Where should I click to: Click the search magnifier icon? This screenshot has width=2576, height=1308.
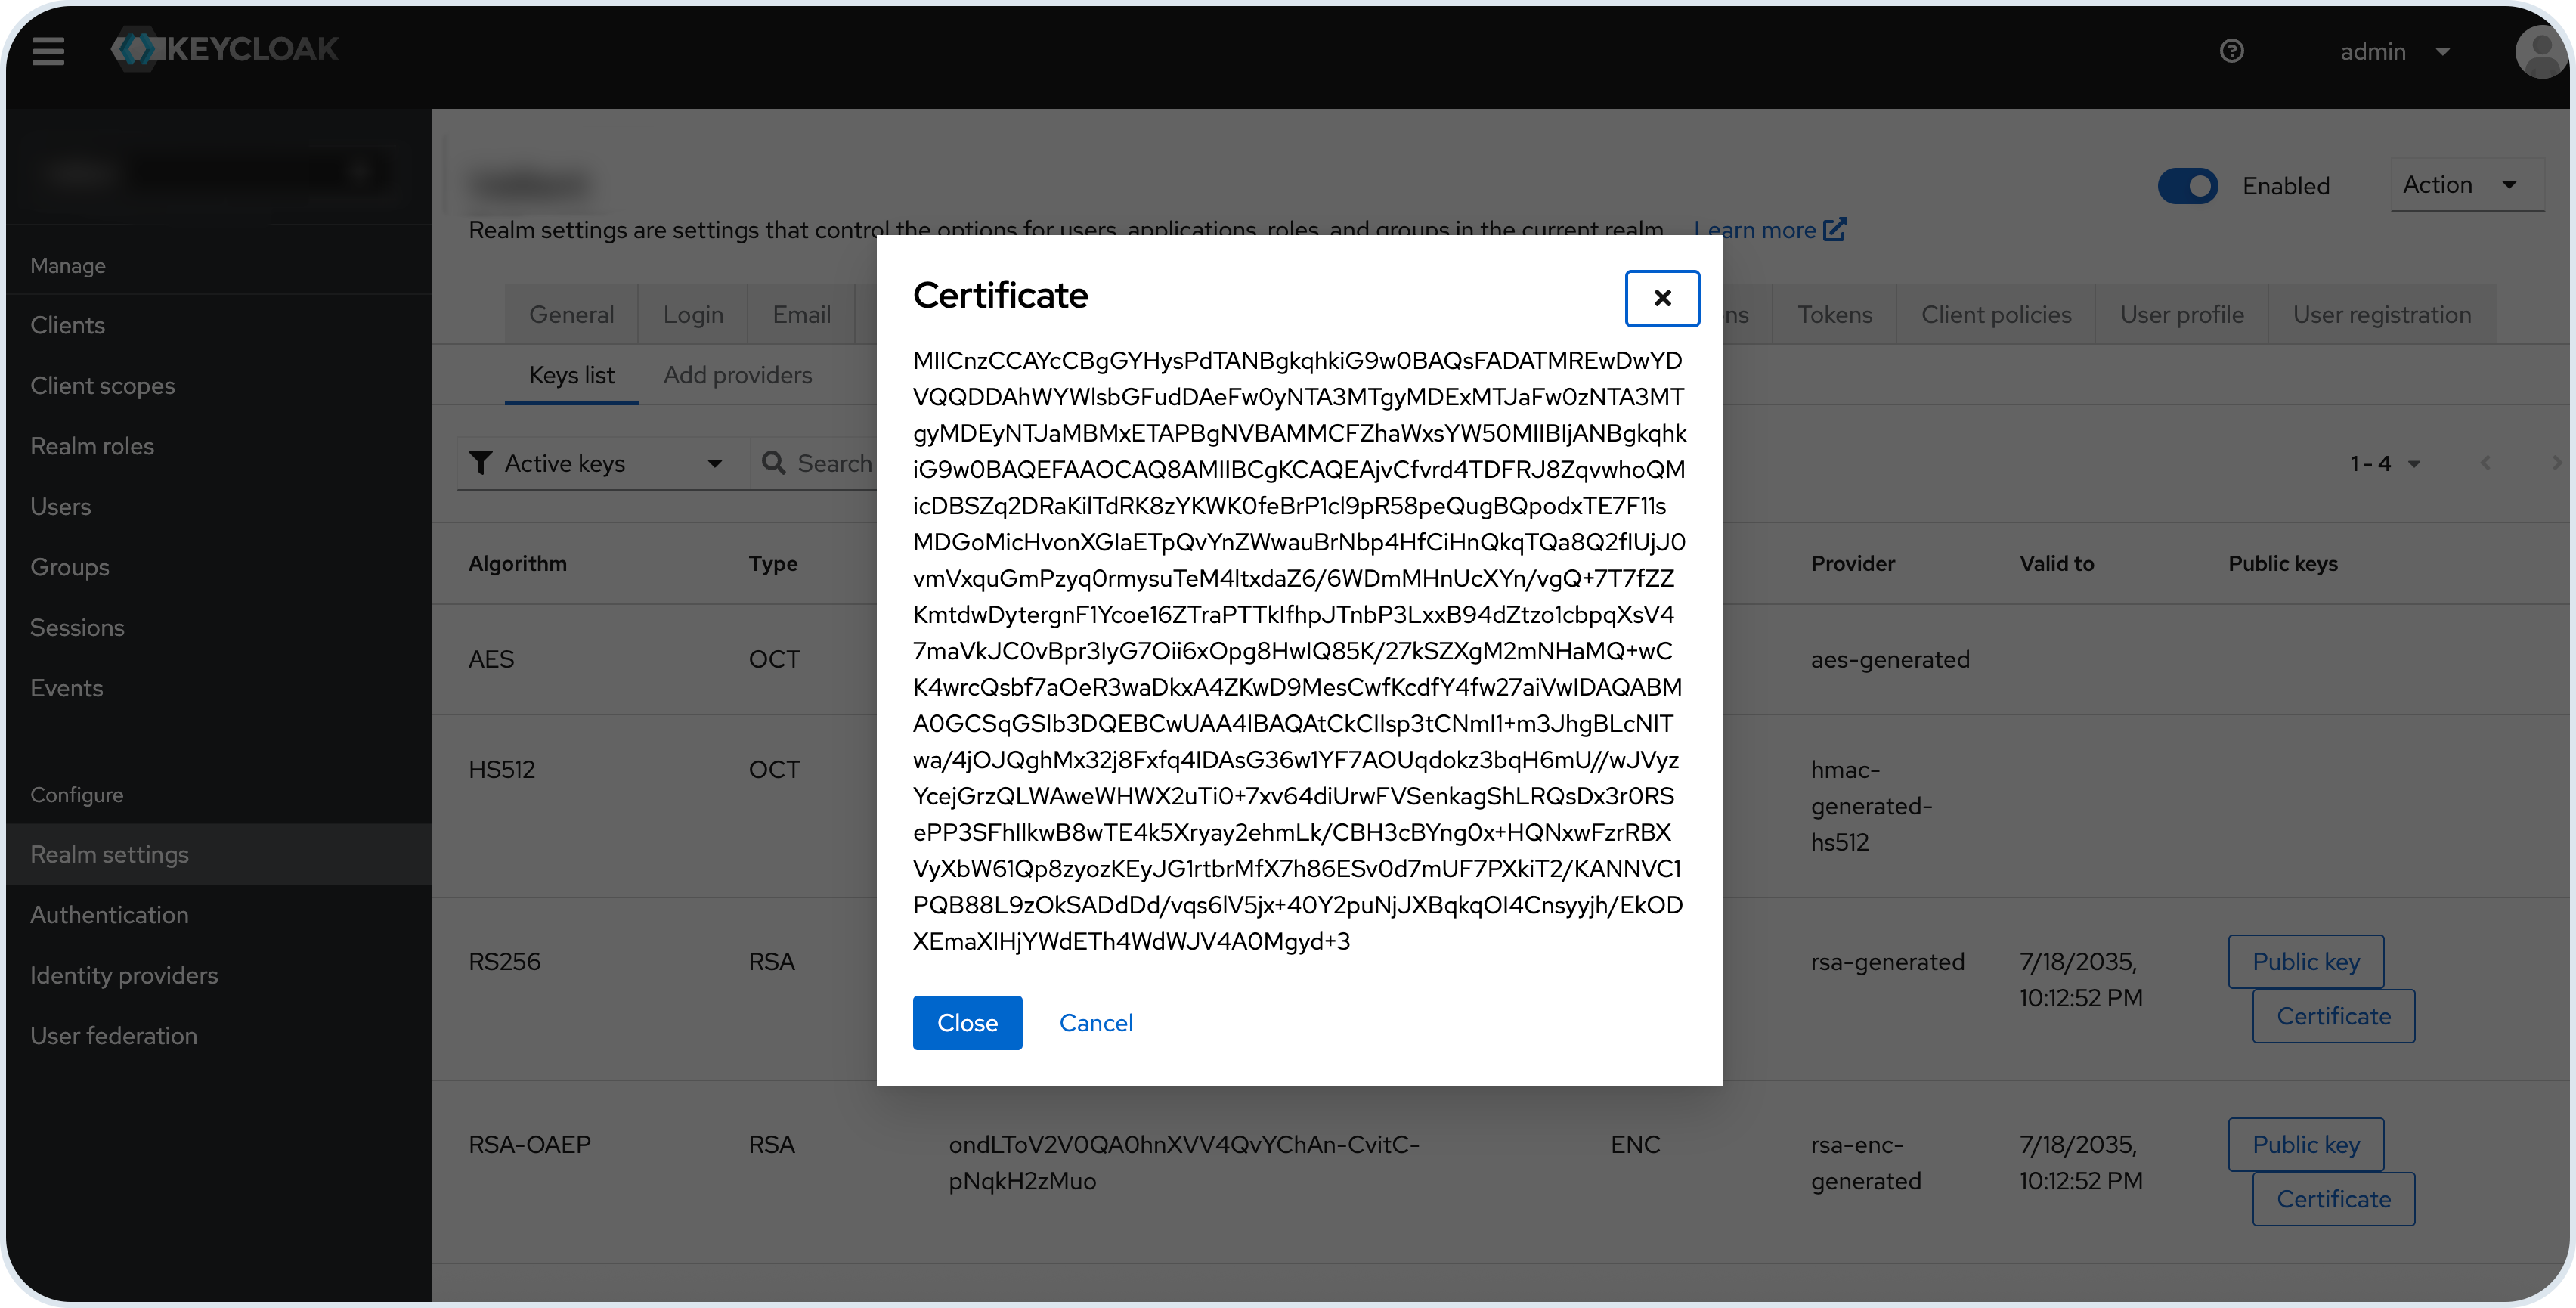point(773,463)
